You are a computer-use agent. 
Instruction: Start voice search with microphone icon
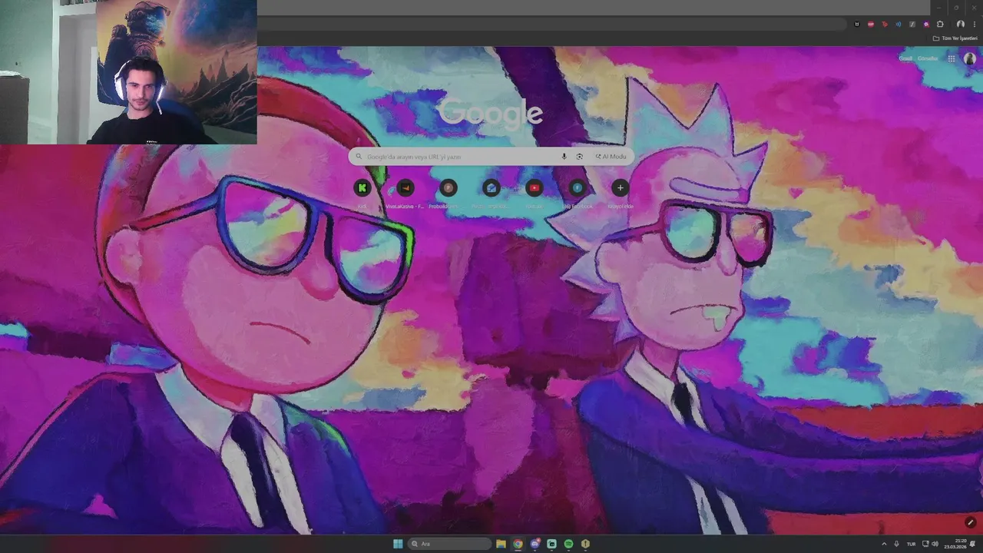pos(564,157)
